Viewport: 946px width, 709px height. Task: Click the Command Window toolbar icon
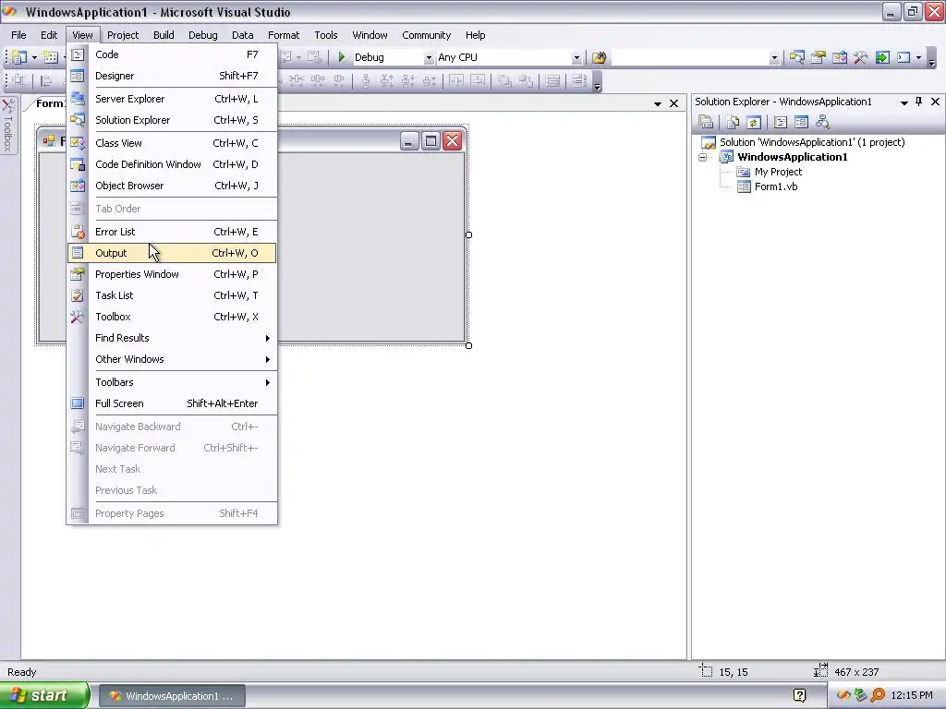pos(904,57)
